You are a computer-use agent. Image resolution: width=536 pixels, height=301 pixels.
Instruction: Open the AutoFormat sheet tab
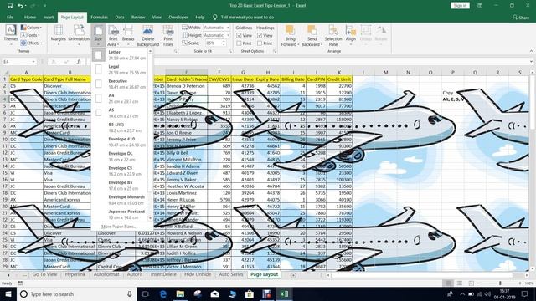[106, 274]
